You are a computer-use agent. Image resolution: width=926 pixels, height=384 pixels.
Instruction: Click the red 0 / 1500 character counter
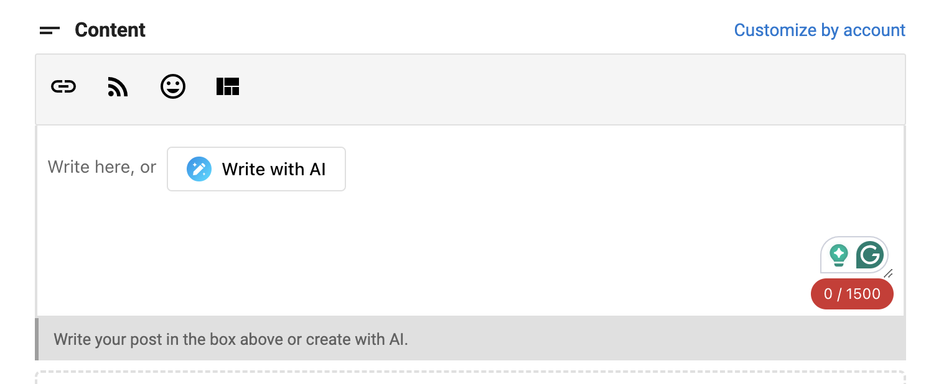coord(852,294)
